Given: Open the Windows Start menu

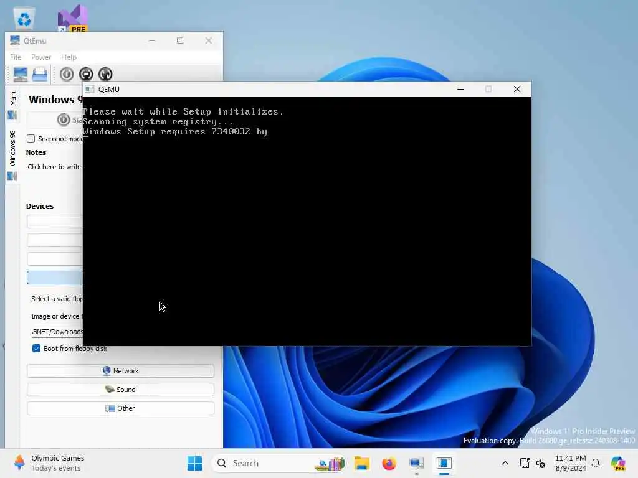Looking at the screenshot, I should point(194,463).
